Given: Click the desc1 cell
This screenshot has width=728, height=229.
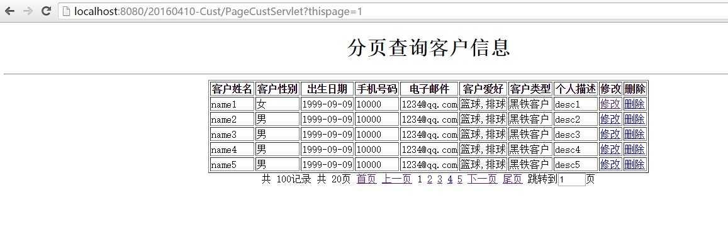Looking at the screenshot, I should [x=576, y=104].
